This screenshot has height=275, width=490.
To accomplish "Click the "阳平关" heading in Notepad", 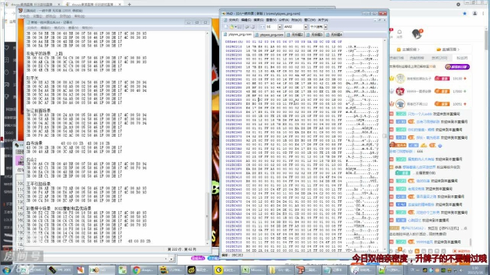I will [x=32, y=78].
